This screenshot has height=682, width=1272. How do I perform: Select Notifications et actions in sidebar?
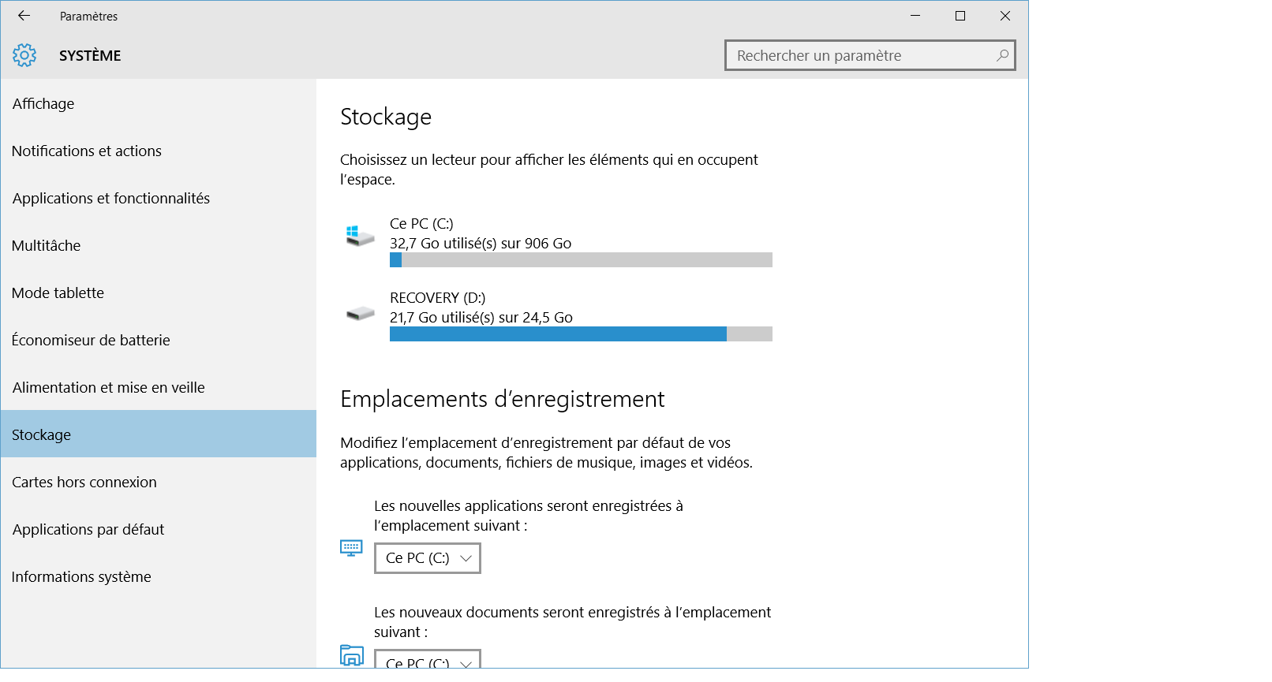pyautogui.click(x=87, y=151)
